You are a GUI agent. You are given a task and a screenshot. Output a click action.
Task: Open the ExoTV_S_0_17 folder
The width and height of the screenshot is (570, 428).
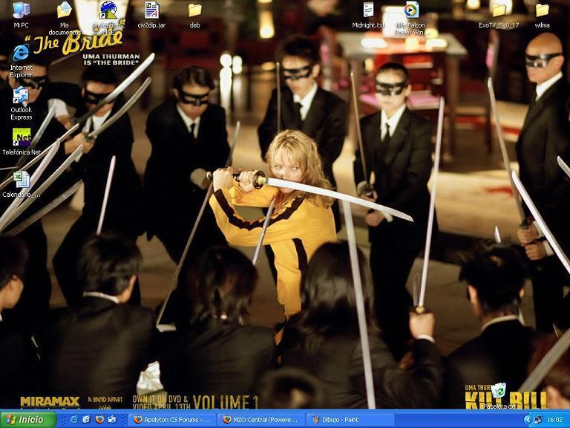(499, 11)
